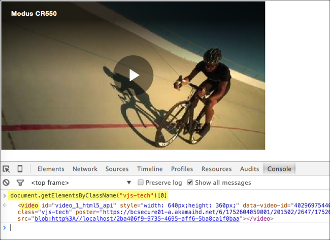Click the inspect element icon

tap(7, 169)
